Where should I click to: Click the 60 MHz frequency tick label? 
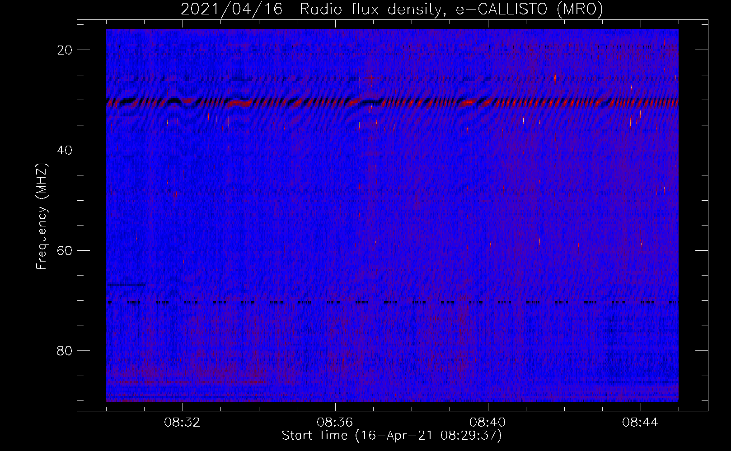pos(65,250)
